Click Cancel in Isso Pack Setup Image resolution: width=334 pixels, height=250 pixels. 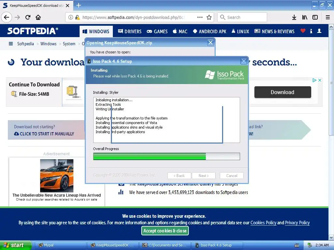point(232,175)
